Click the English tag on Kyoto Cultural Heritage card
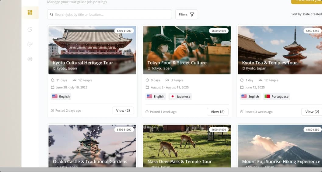 tap(61, 96)
